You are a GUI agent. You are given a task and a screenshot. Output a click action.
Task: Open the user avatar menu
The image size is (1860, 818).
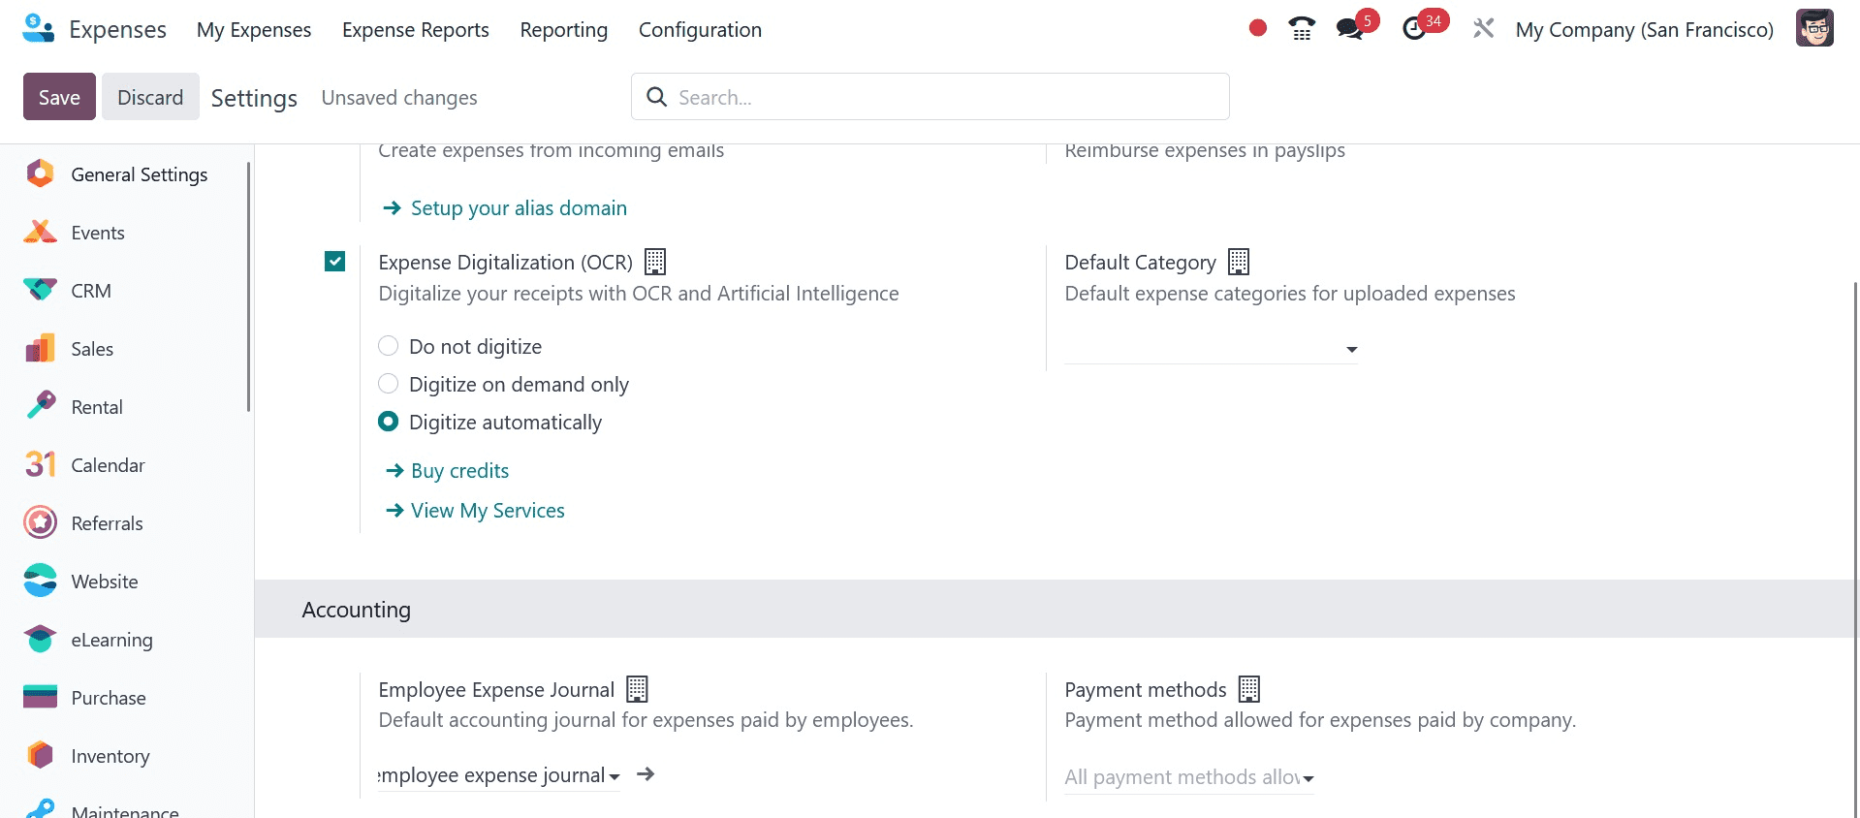pos(1814,29)
